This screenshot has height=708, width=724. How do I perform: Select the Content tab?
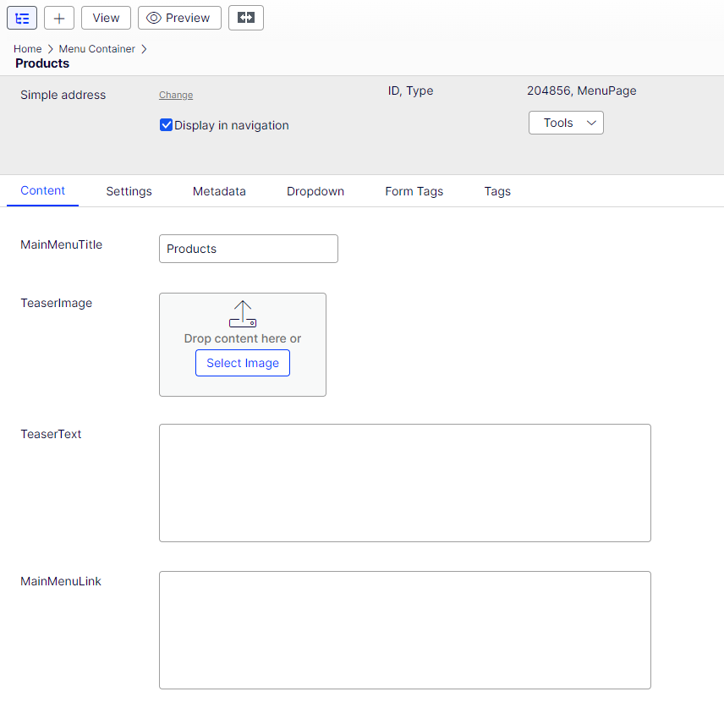point(42,190)
